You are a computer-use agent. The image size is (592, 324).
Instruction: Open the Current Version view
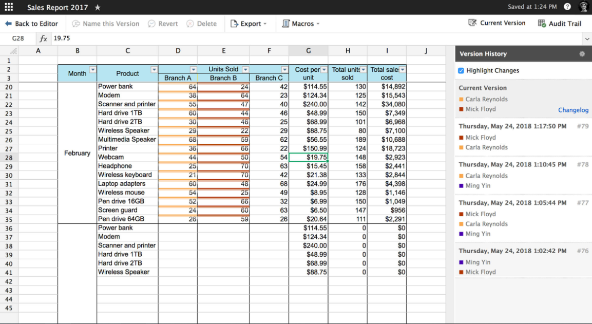pyautogui.click(x=496, y=23)
